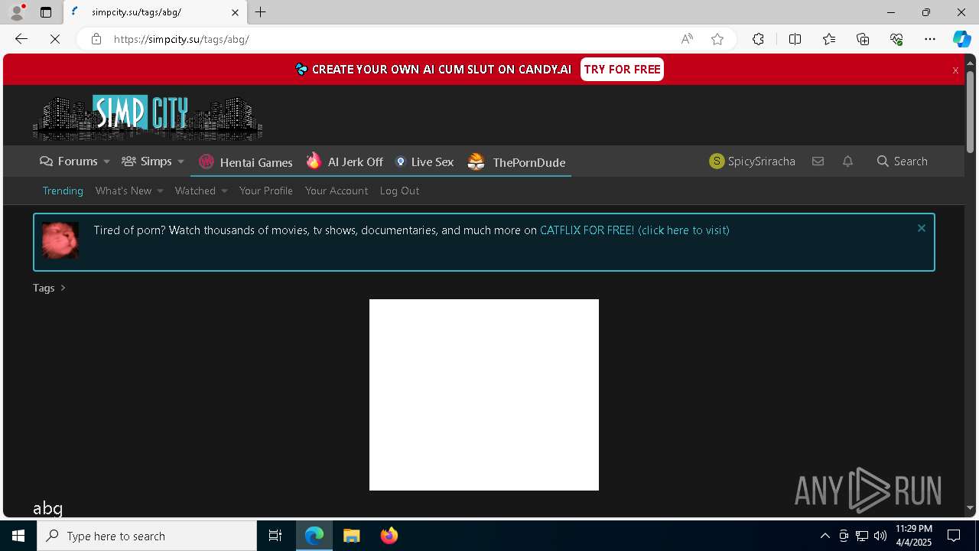Open Task View icon
Image resolution: width=979 pixels, height=551 pixels.
pos(275,536)
